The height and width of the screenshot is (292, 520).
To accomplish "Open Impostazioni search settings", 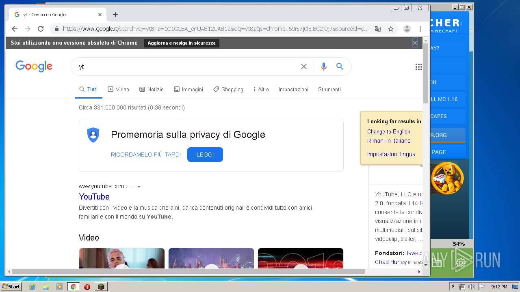I will (293, 89).
